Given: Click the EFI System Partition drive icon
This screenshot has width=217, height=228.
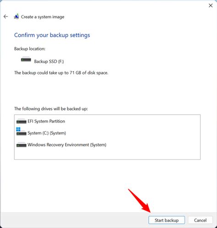Looking at the screenshot, I should (x=22, y=121).
